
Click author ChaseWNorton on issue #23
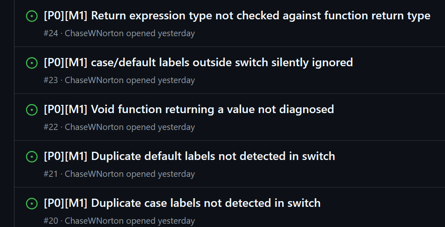(x=94, y=80)
